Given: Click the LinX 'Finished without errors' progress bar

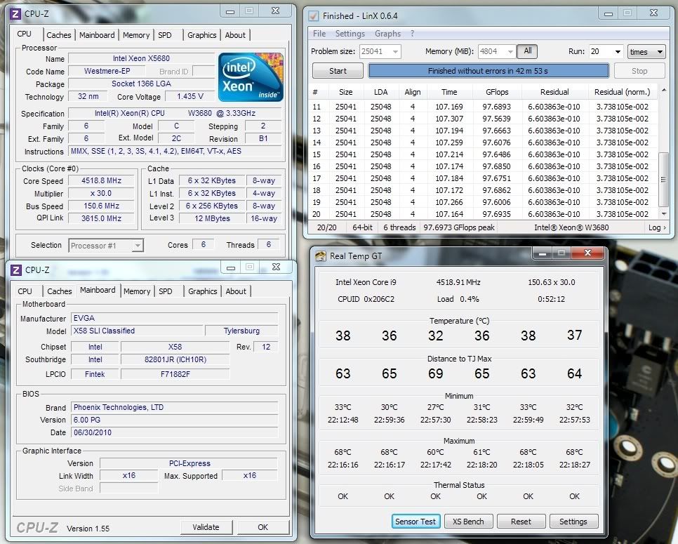Looking at the screenshot, I should (x=488, y=71).
